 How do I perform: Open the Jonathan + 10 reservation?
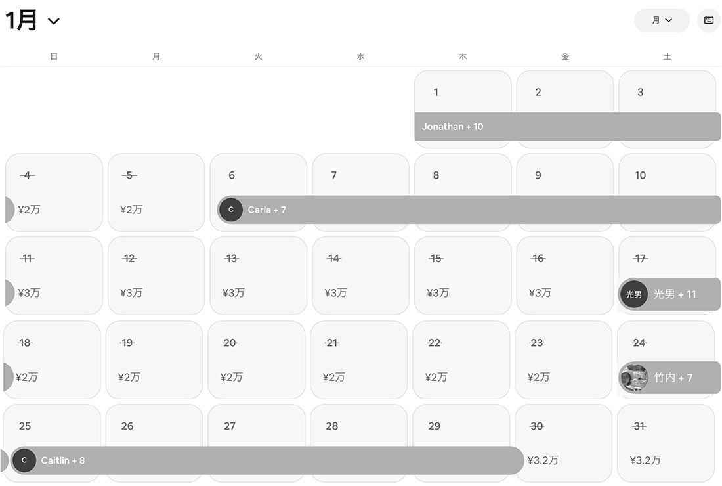[x=567, y=126]
